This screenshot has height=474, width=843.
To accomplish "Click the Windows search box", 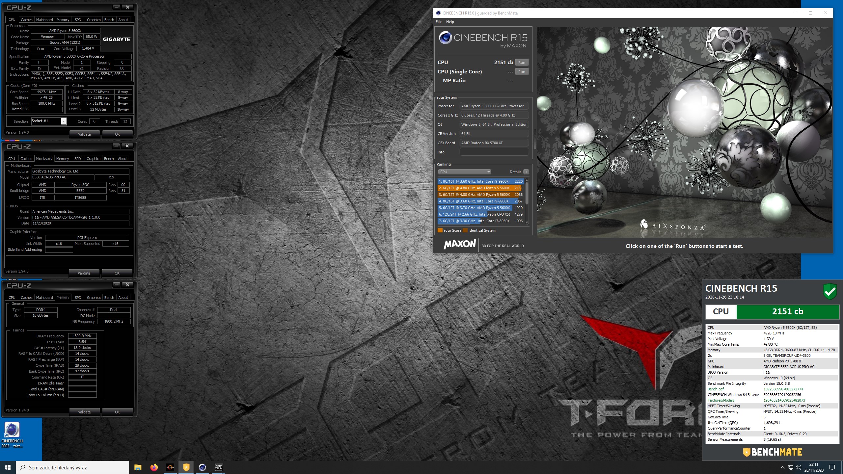I will (72, 467).
